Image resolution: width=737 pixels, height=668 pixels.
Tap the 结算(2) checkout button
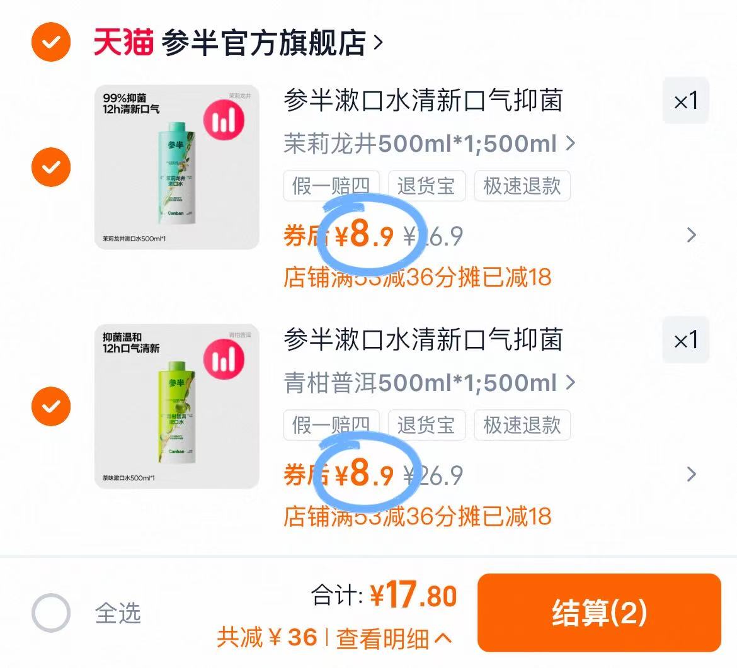[x=599, y=613]
